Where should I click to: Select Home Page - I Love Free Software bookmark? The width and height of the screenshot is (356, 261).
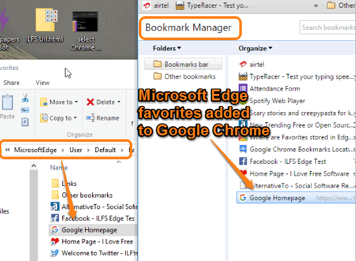coord(294,174)
